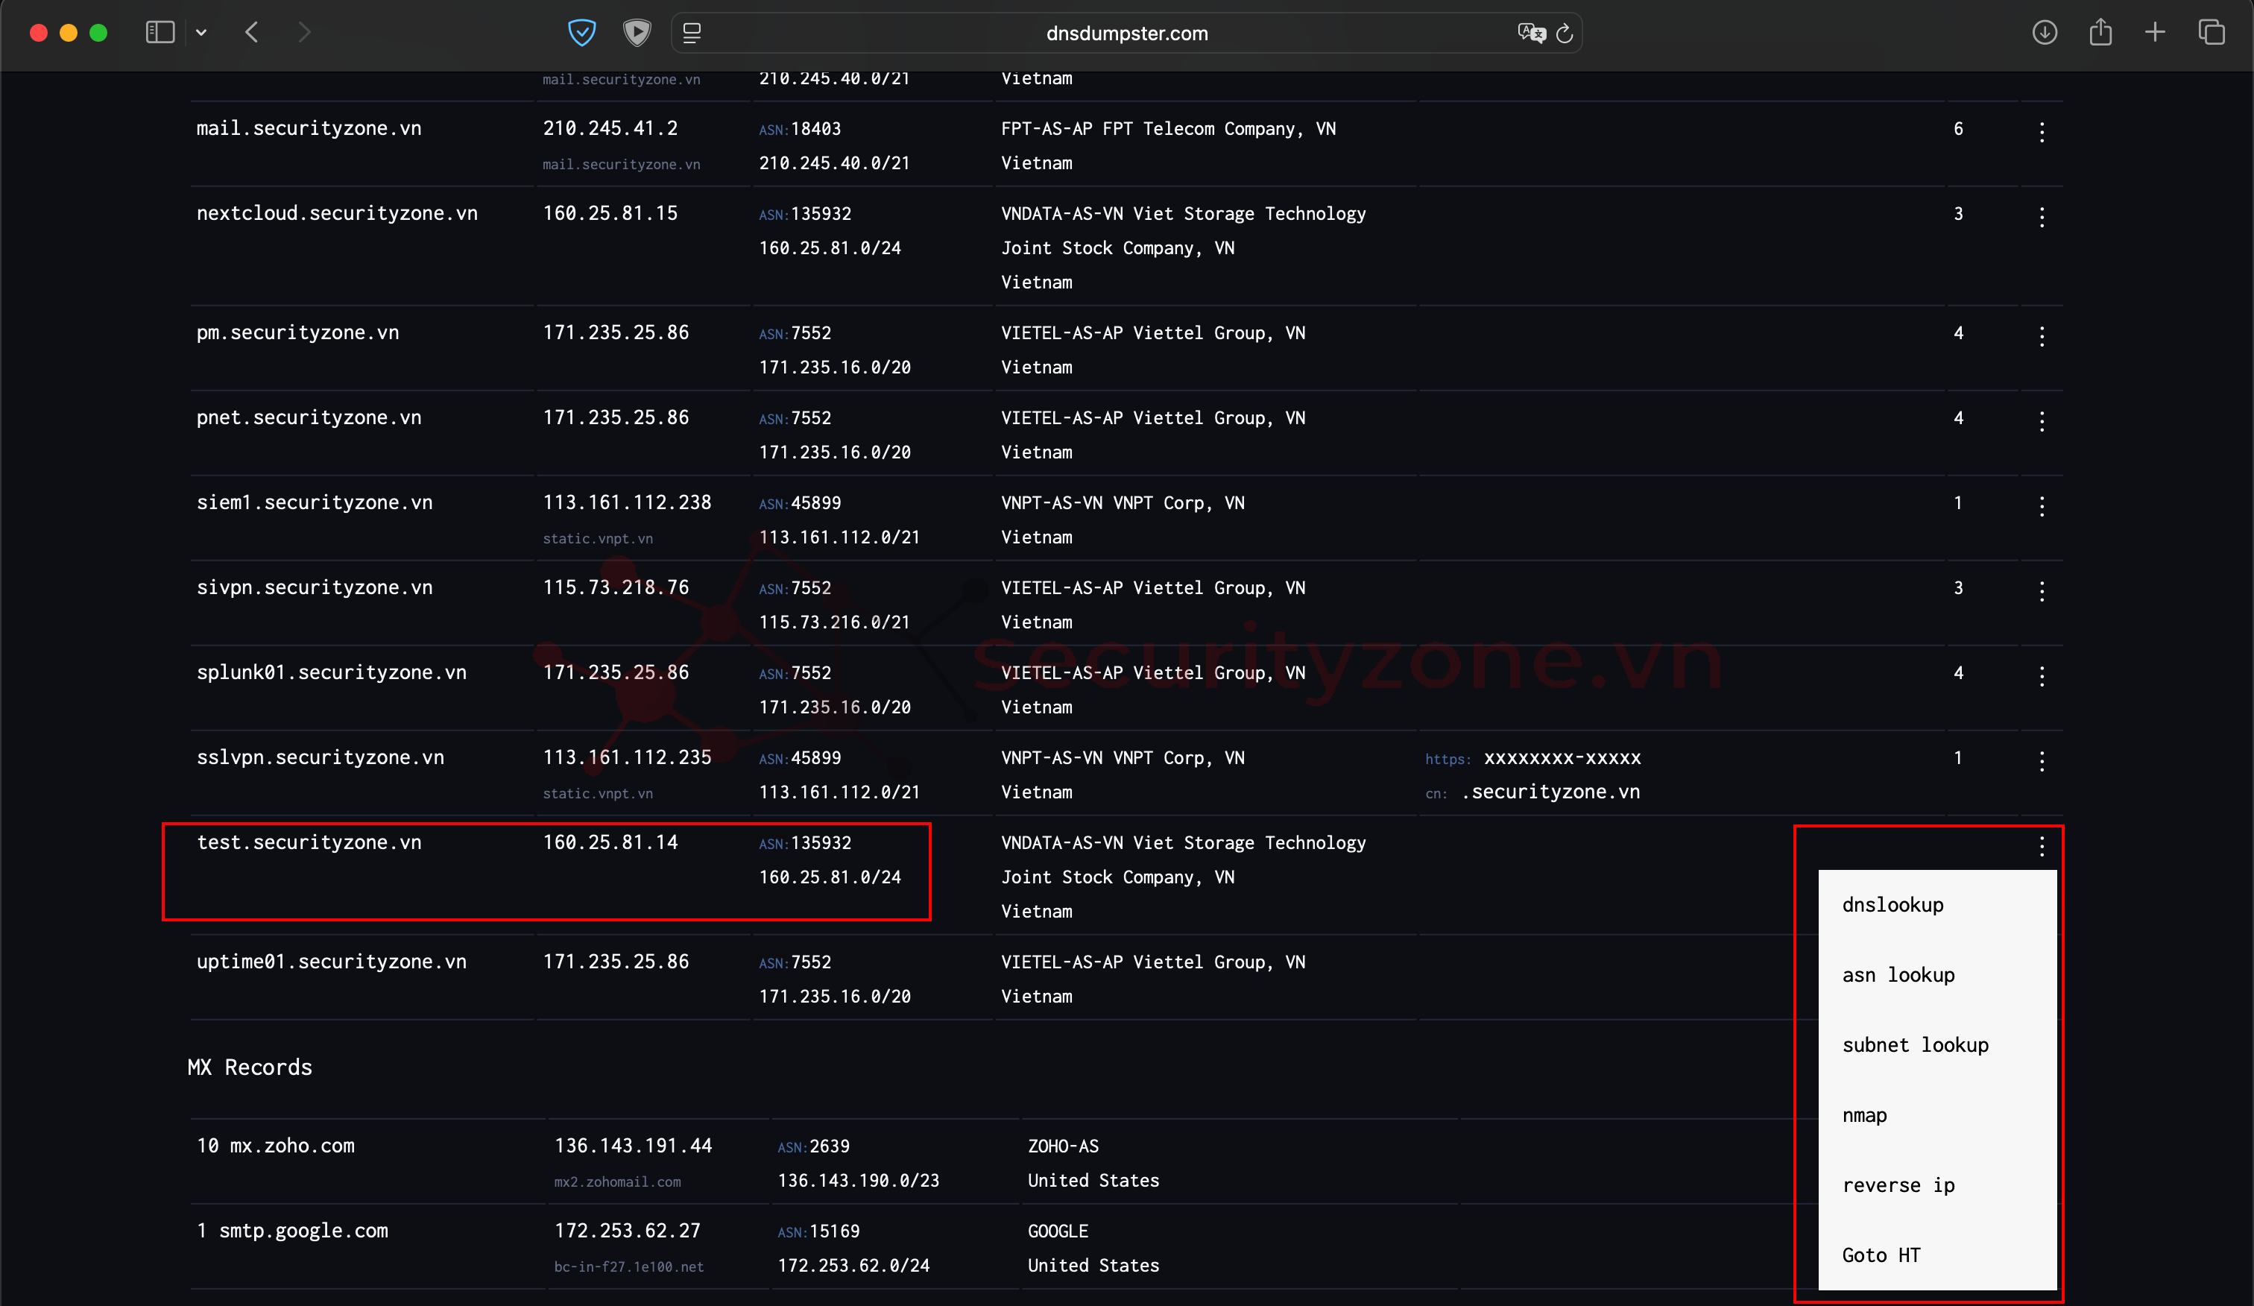2254x1306 pixels.
Task: Select the nextcloud.securityzone.vn hostname
Action: click(x=337, y=214)
